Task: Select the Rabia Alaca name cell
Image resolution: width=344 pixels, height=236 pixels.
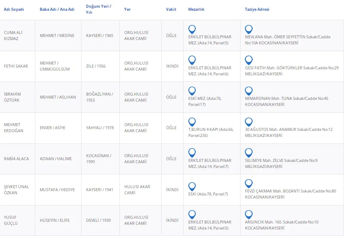Action: (16, 159)
